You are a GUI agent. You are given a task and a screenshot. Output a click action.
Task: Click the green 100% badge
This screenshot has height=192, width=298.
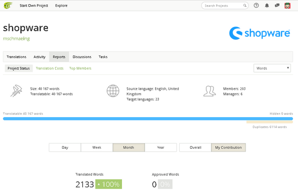(x=108, y=184)
